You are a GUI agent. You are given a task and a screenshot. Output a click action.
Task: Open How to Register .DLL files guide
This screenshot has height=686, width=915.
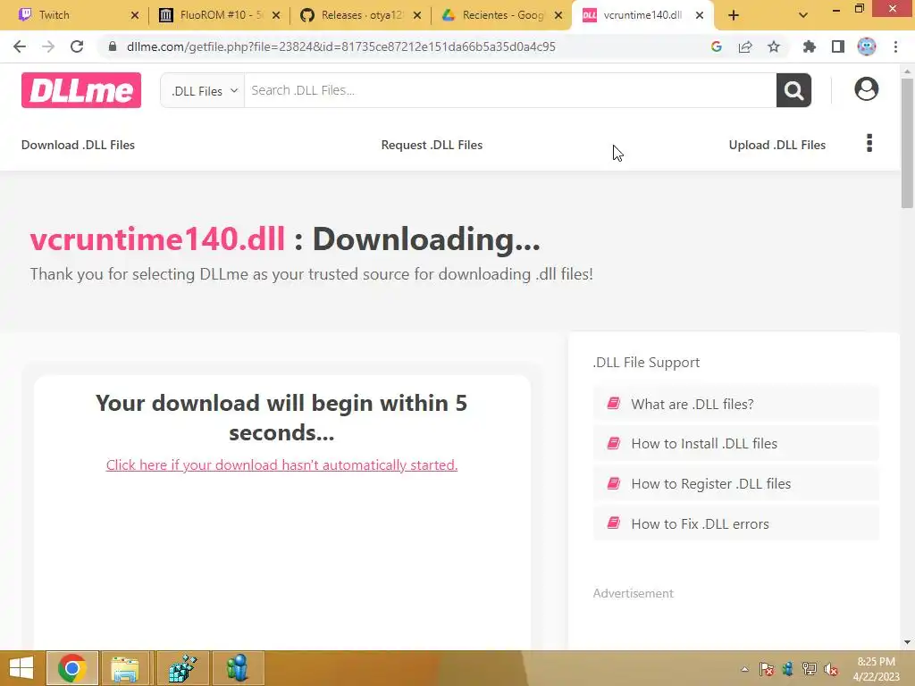pyautogui.click(x=736, y=483)
